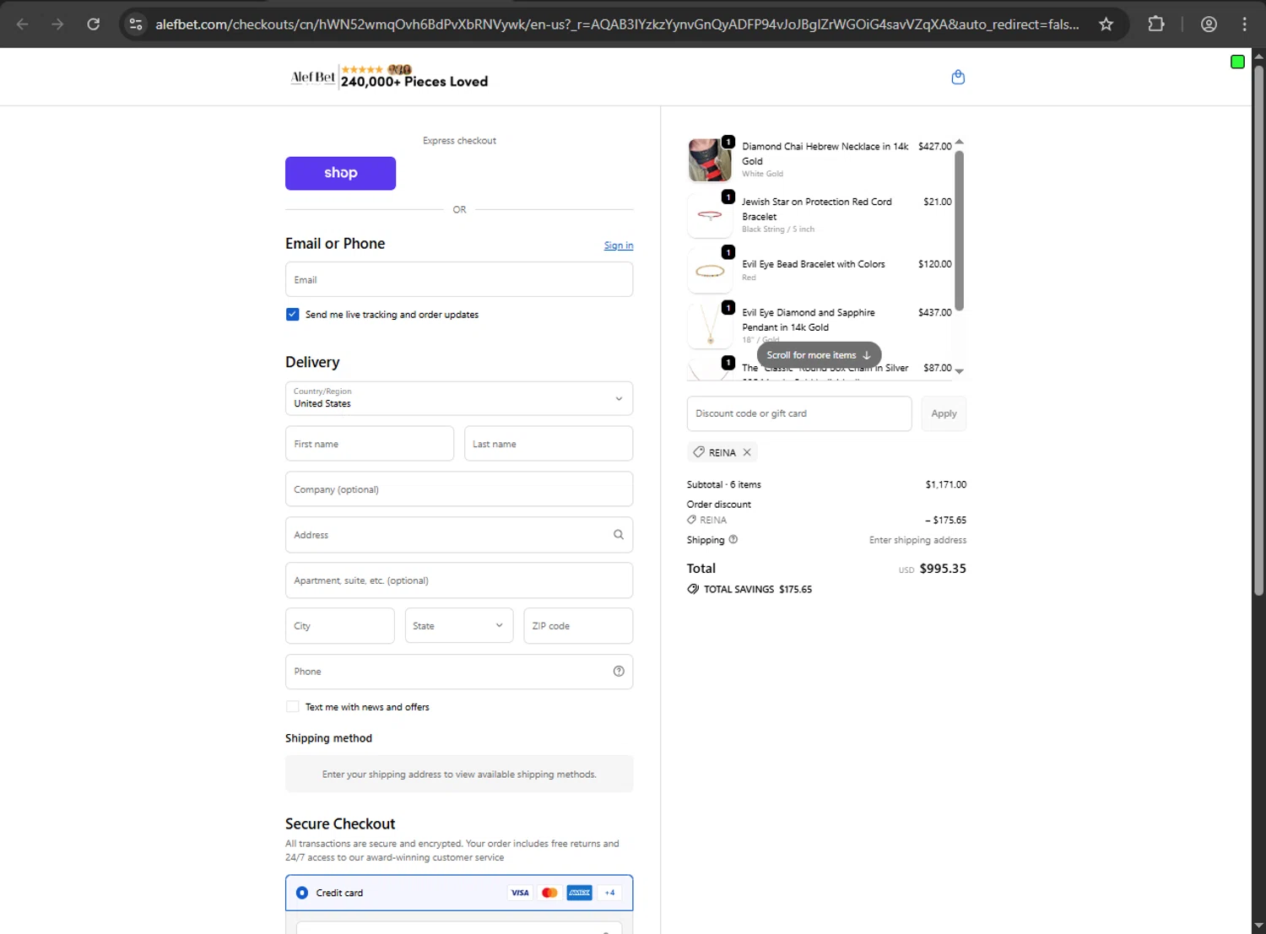
Task: Click the order discount amount – $175.65
Action: (946, 520)
